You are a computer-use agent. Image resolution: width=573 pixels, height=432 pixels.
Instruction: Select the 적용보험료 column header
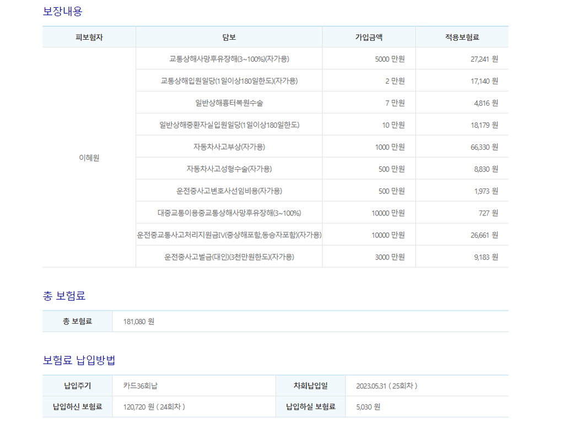pos(462,37)
